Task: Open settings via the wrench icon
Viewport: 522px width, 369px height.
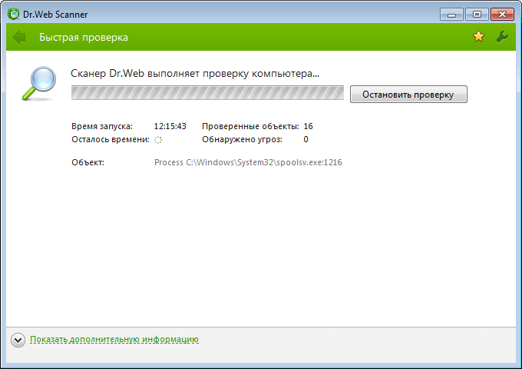Action: click(502, 37)
